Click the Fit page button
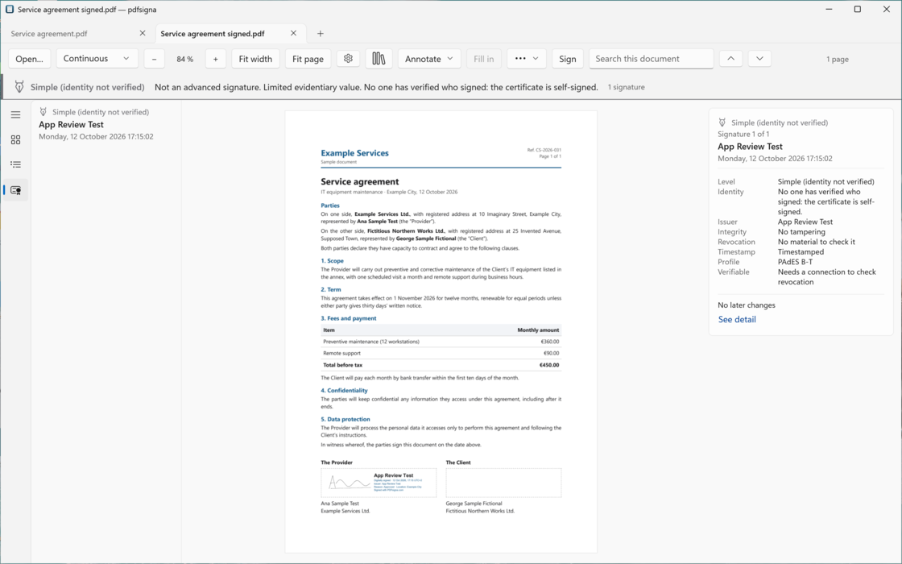902x564 pixels. [x=308, y=59]
